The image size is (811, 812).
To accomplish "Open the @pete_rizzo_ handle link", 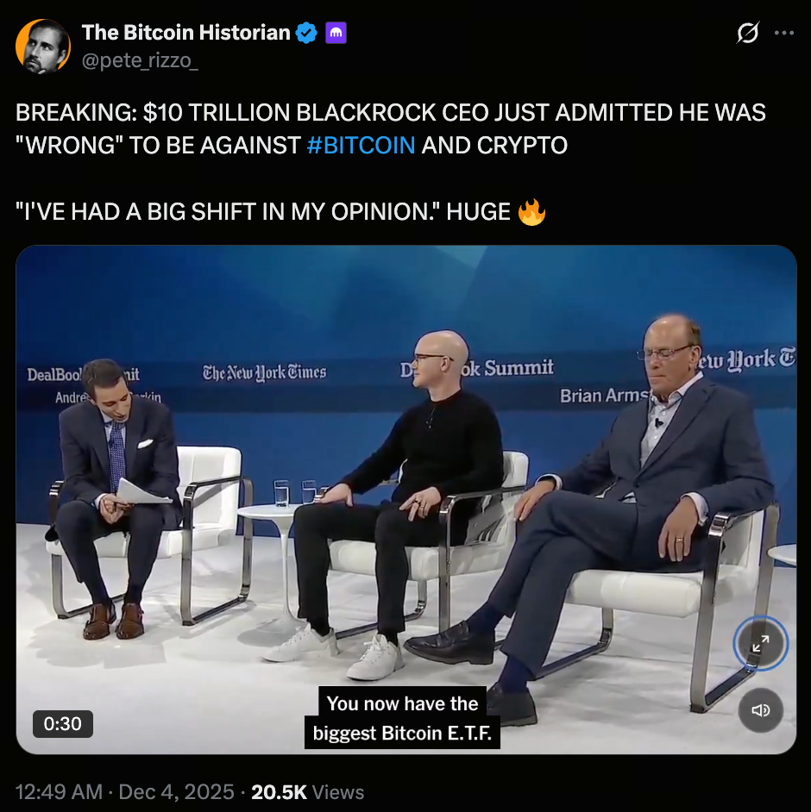I will point(140,60).
